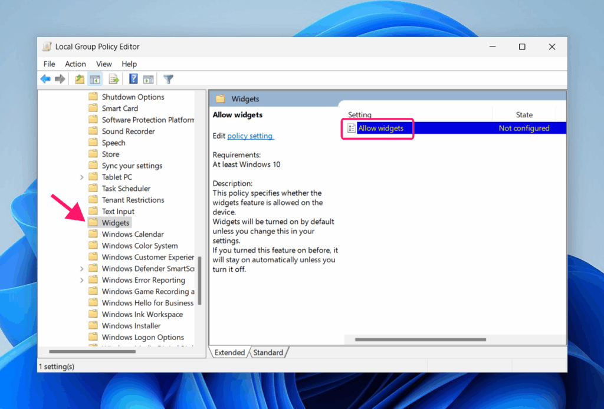Select Windows Game Recording tree item
Image resolution: width=604 pixels, height=409 pixels.
click(148, 291)
